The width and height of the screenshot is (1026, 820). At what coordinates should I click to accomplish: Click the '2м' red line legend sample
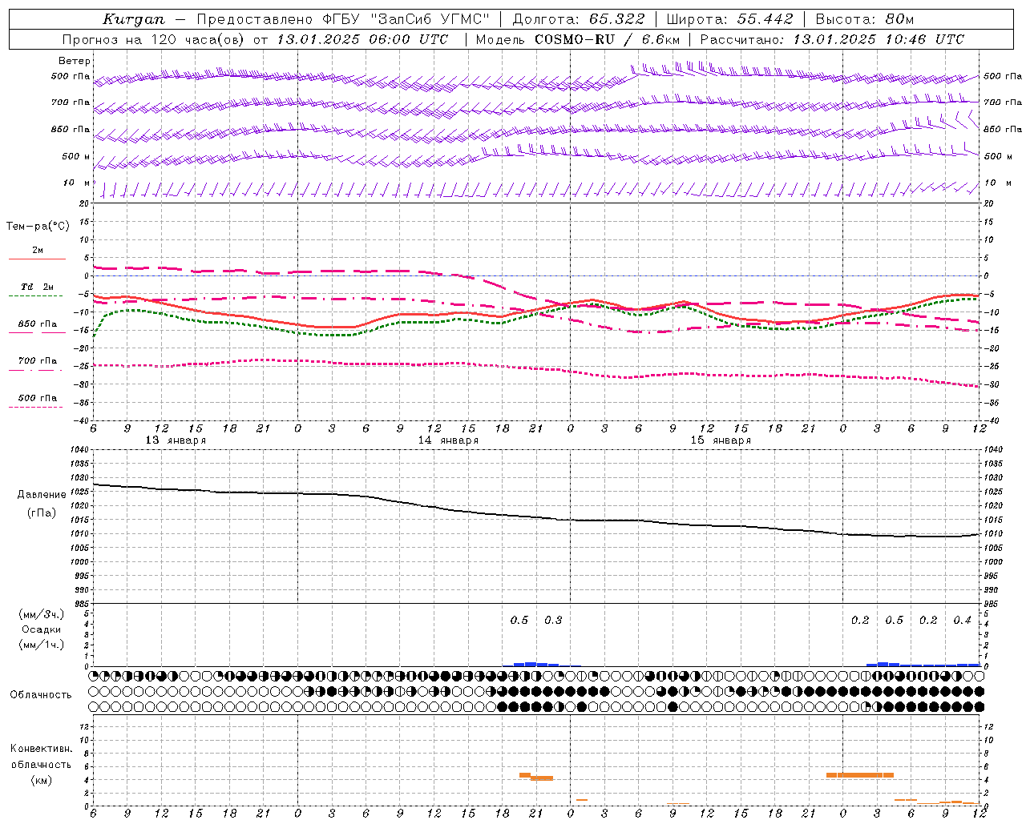37,259
